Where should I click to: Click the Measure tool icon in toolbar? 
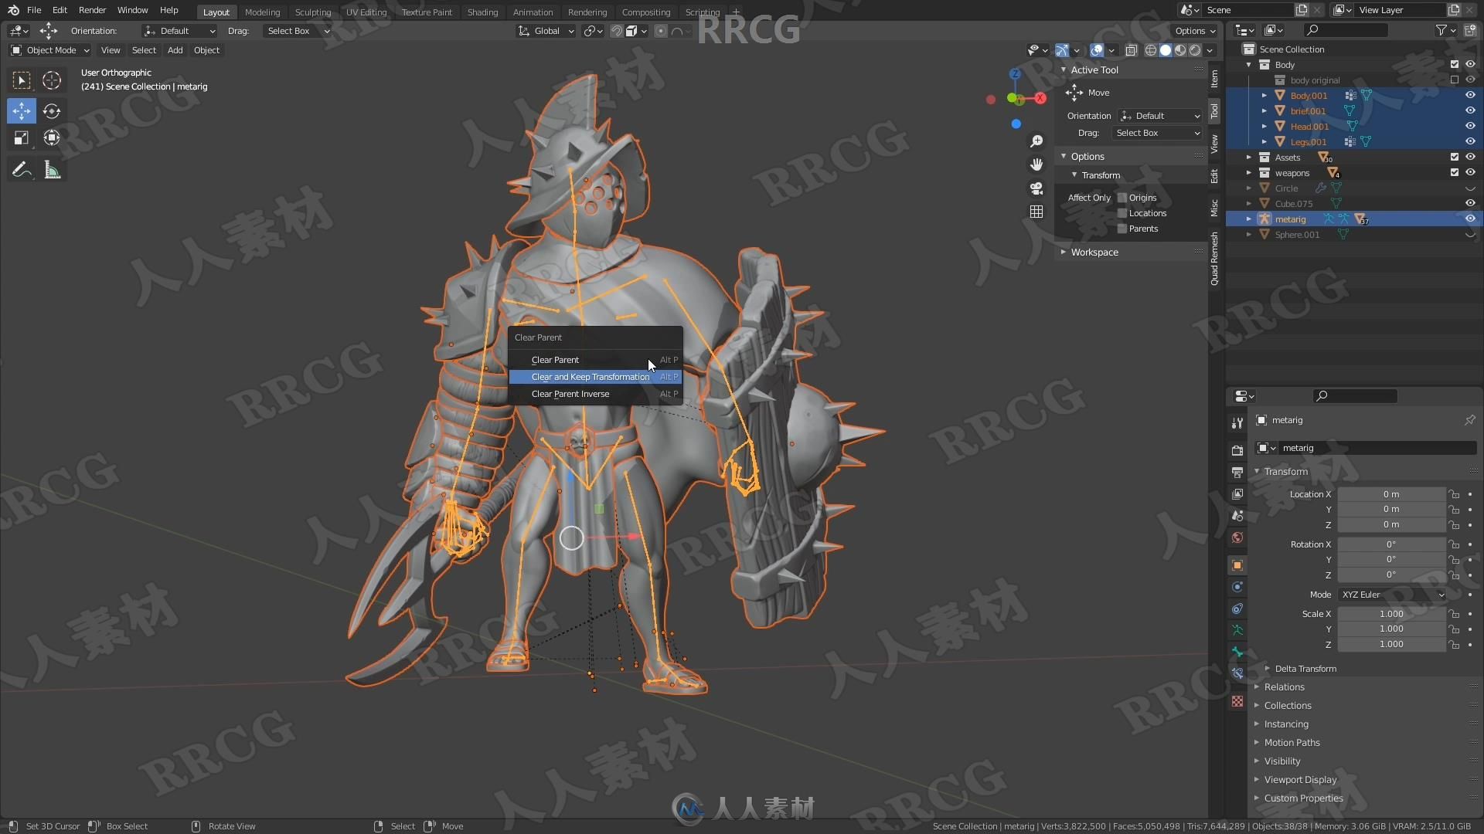click(51, 170)
